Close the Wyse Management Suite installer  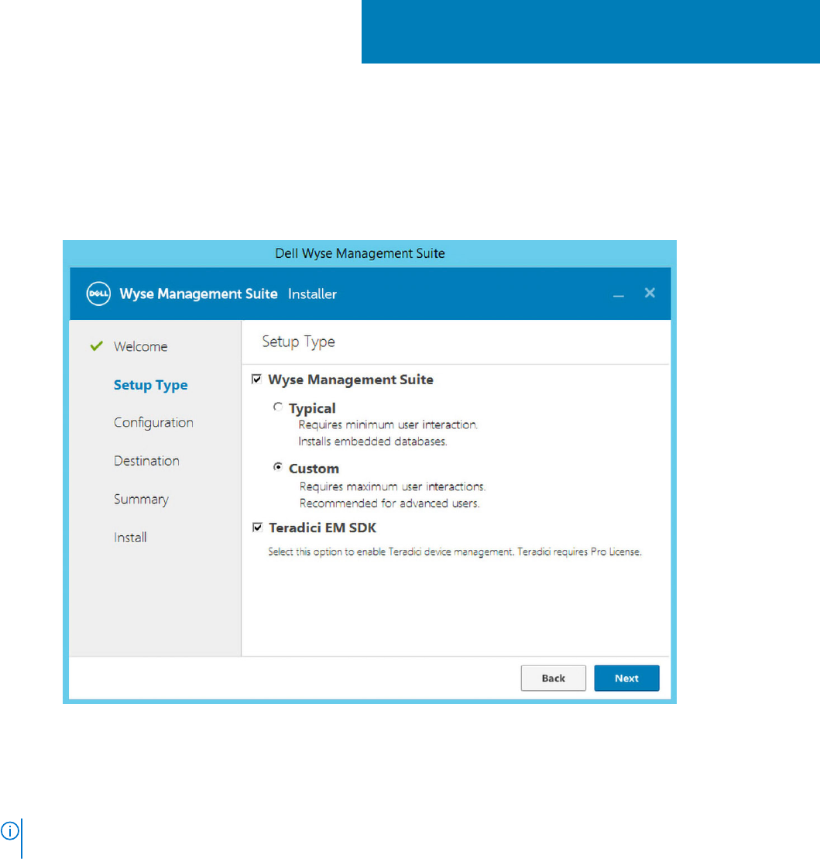[650, 293]
